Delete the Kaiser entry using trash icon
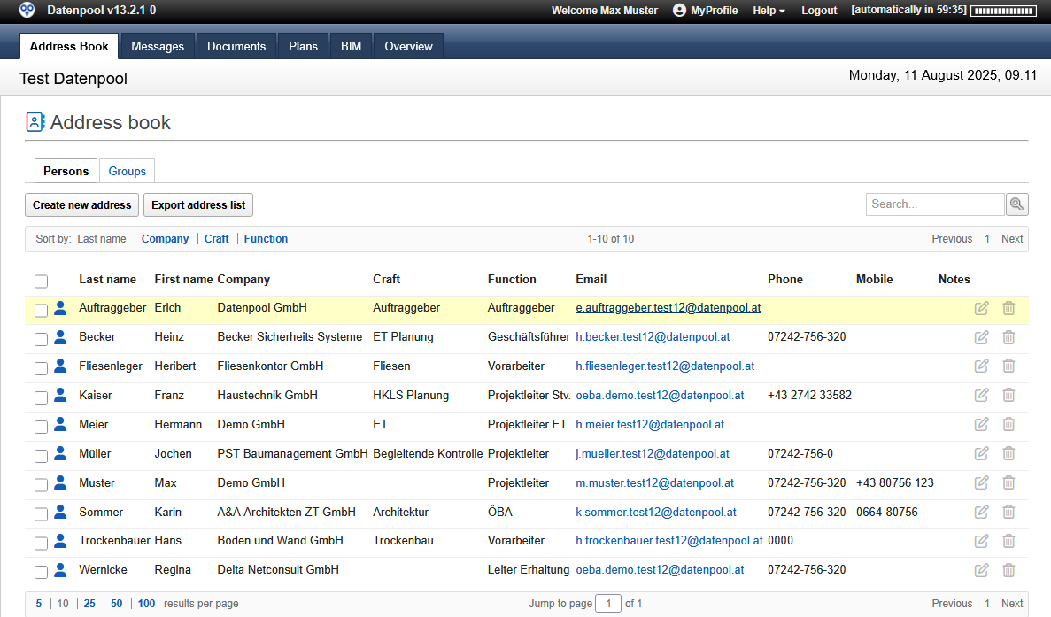Image resolution: width=1051 pixels, height=617 pixels. (x=1008, y=396)
